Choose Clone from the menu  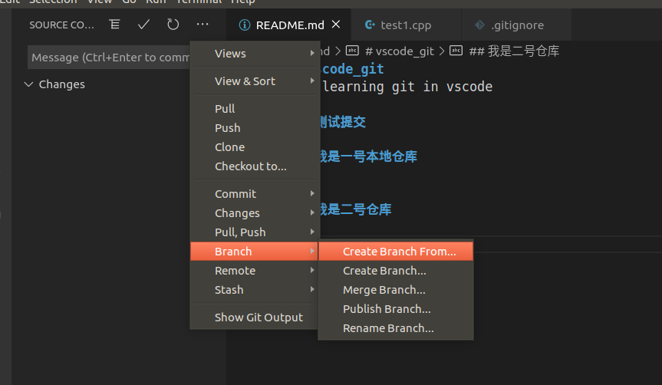(255, 147)
